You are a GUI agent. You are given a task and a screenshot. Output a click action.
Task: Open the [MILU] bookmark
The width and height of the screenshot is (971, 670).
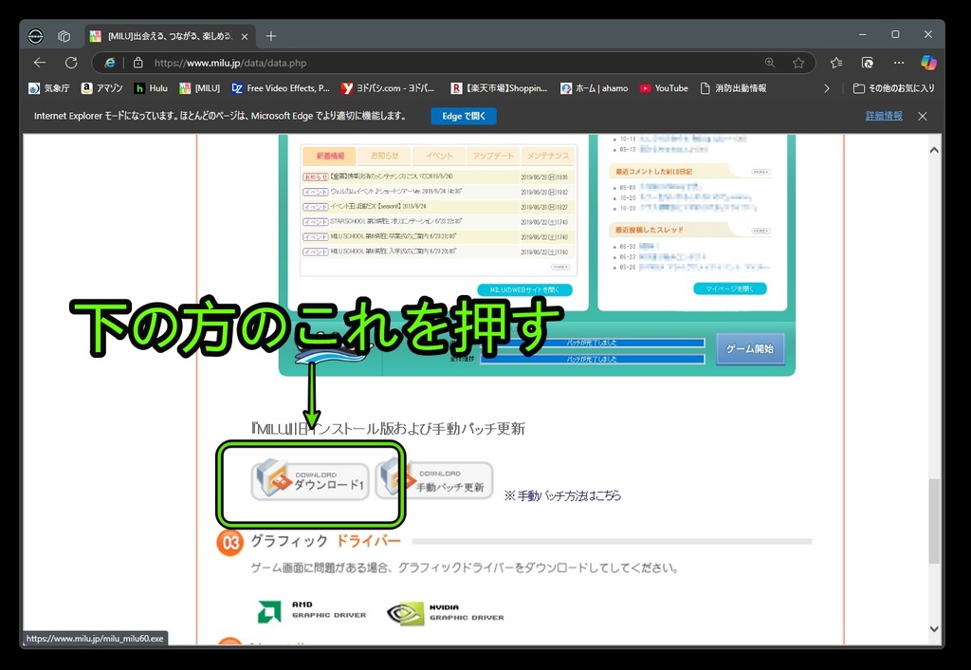click(x=199, y=88)
